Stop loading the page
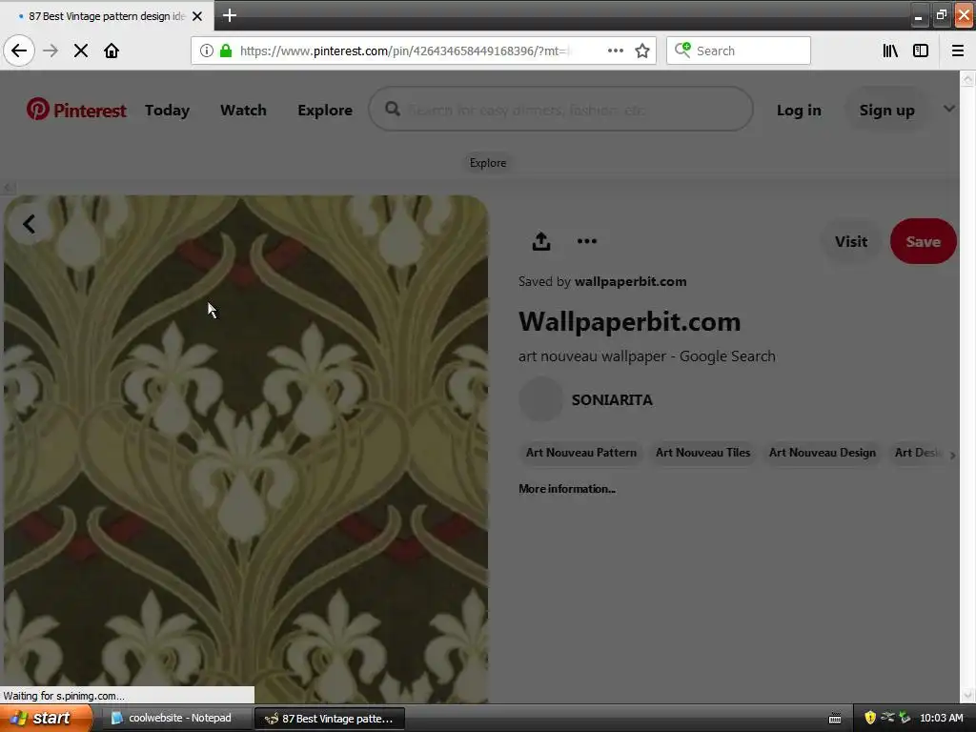Image resolution: width=976 pixels, height=732 pixels. click(81, 51)
